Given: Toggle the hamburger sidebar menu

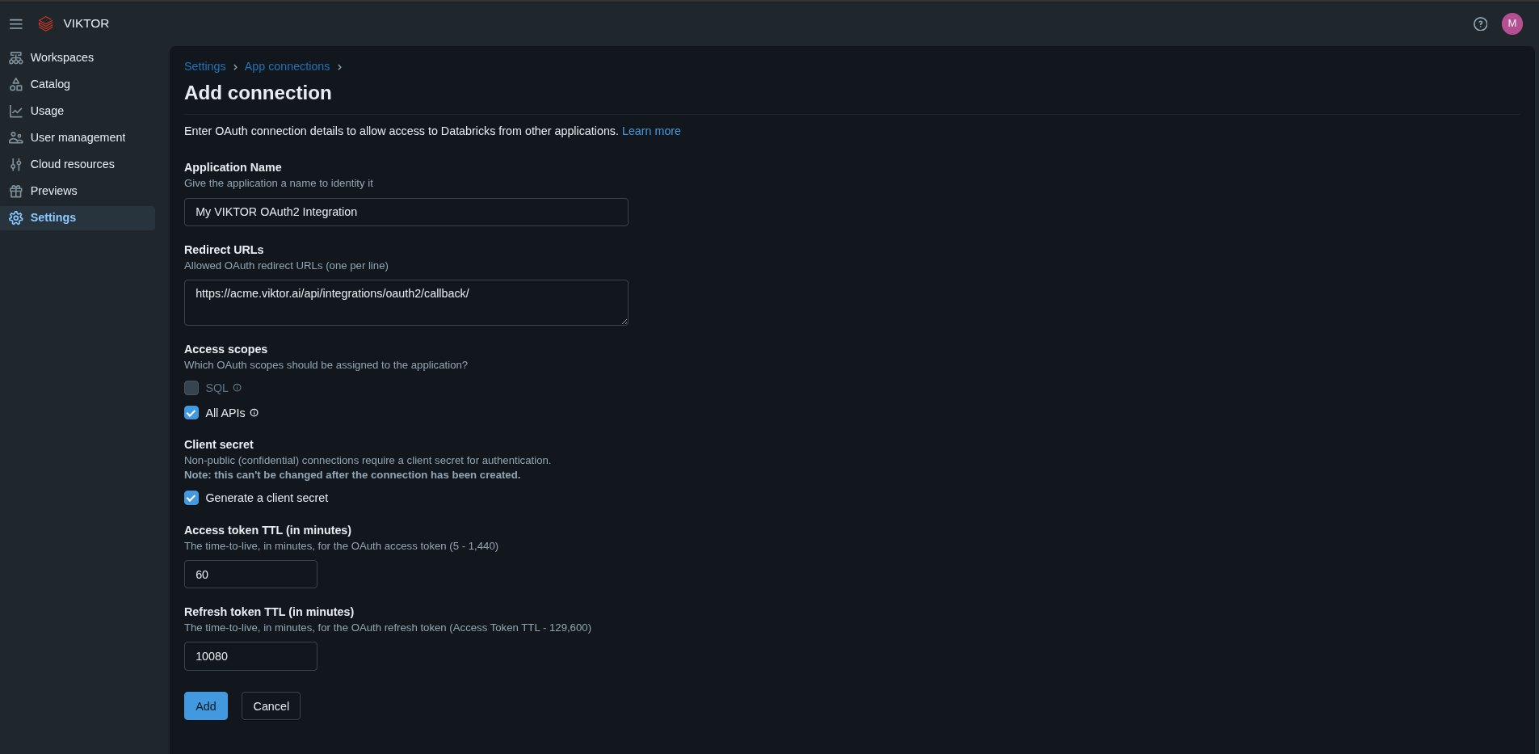Looking at the screenshot, I should point(15,24).
